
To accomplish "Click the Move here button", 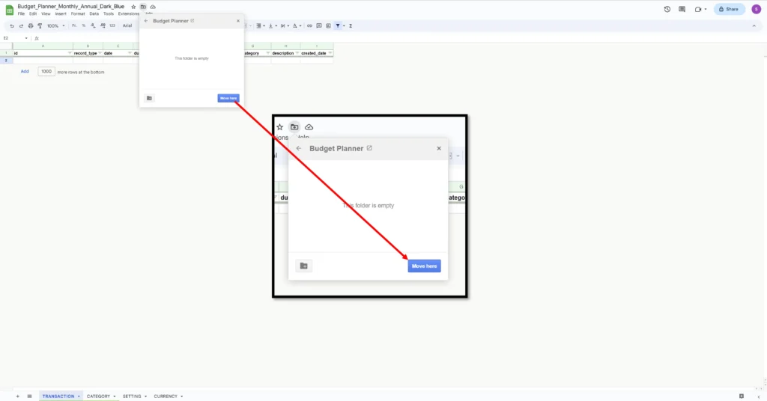I will tap(228, 98).
